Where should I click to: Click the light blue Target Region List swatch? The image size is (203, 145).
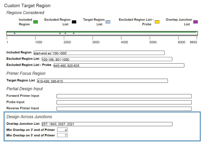click(x=108, y=22)
